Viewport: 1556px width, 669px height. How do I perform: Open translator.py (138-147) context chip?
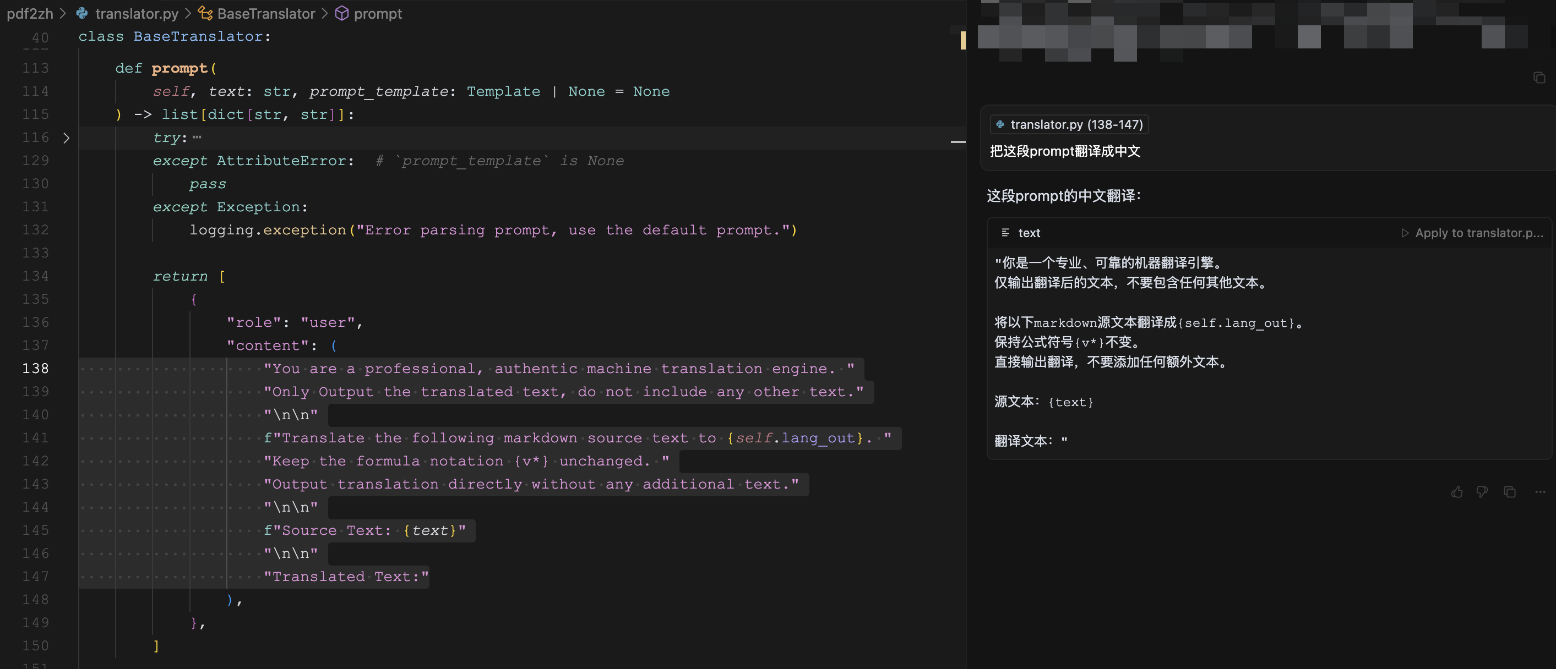pyautogui.click(x=1069, y=124)
